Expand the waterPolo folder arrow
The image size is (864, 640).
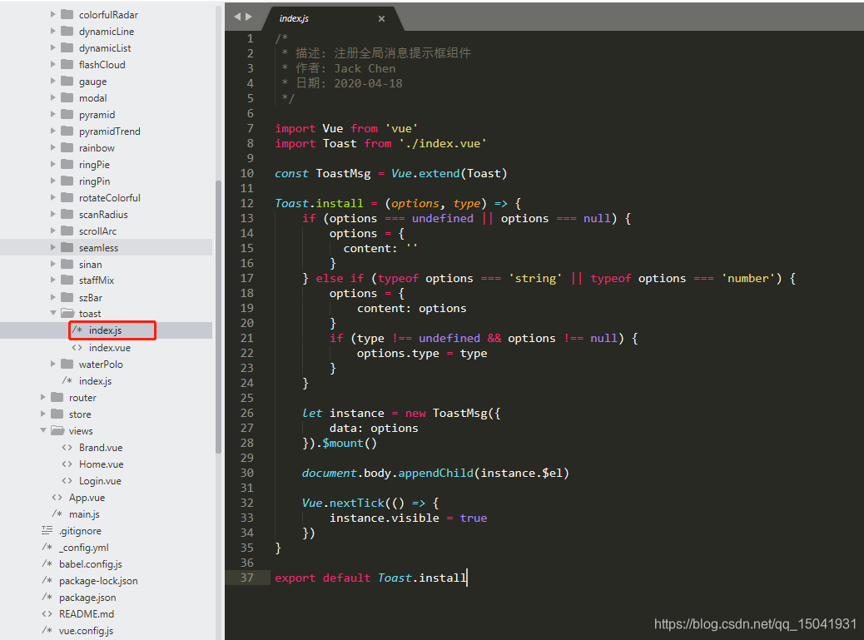(53, 364)
